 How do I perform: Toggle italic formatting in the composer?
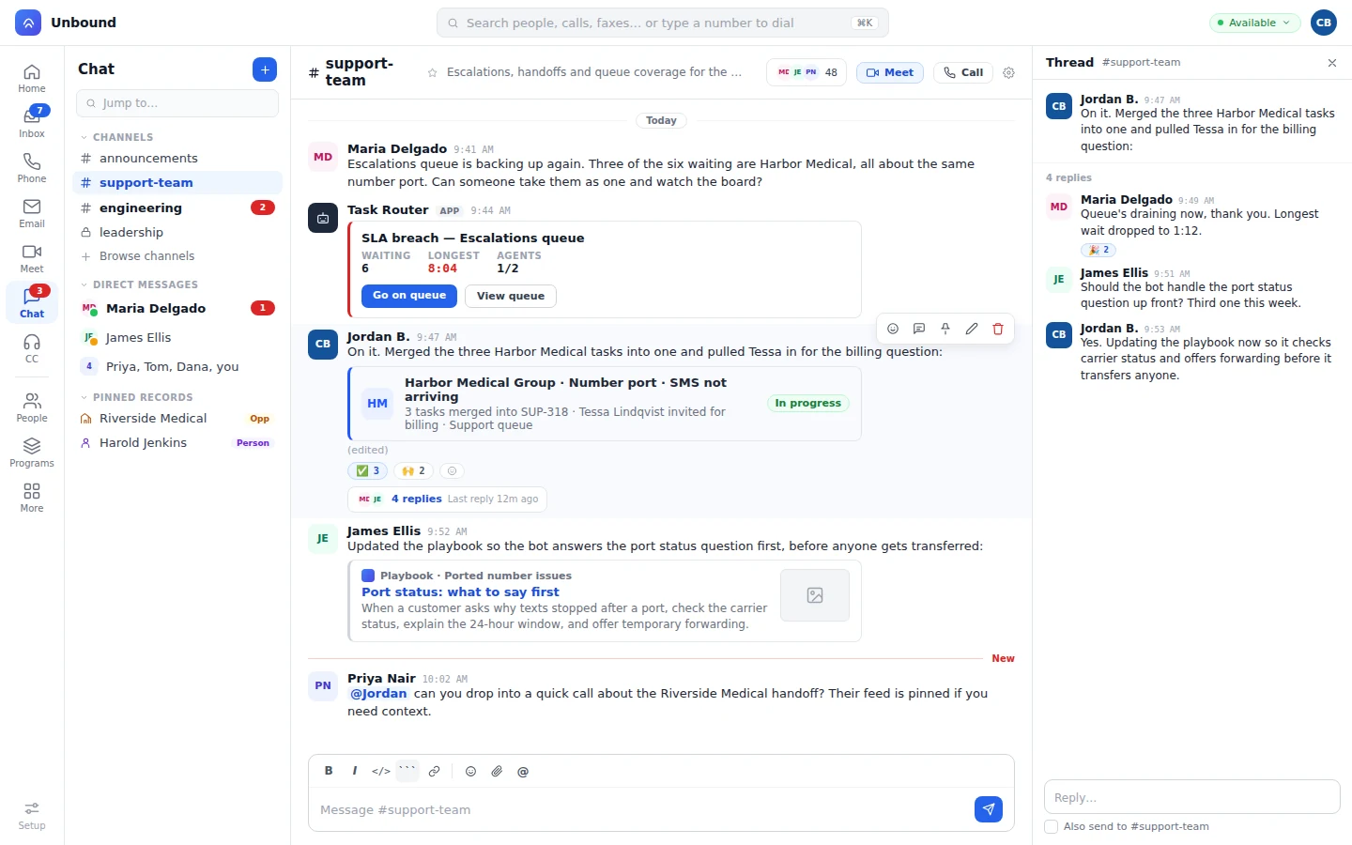point(355,772)
